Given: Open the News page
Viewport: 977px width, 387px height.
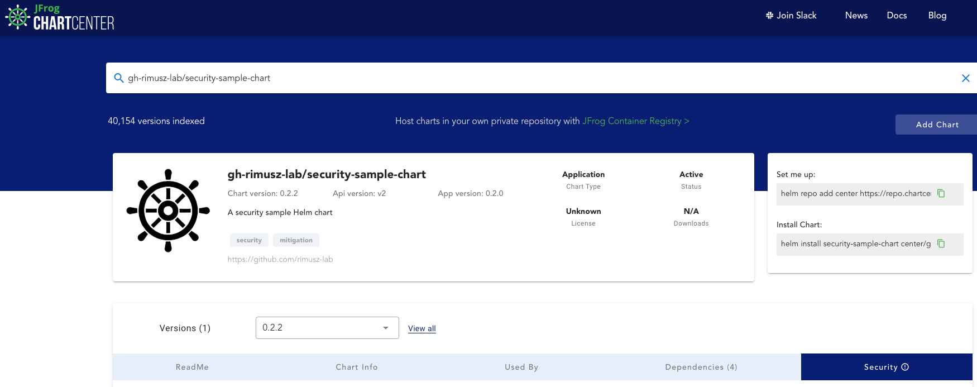Looking at the screenshot, I should tap(856, 16).
